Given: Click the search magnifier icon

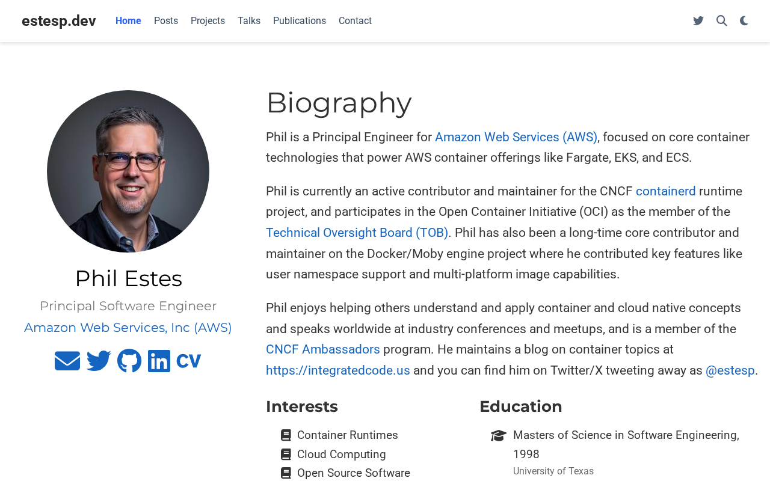Looking at the screenshot, I should [722, 21].
